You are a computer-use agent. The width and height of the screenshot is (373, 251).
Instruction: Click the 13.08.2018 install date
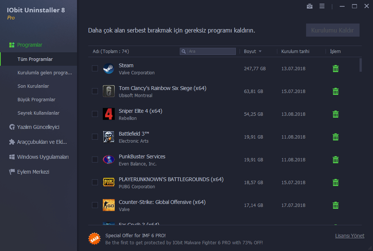pos(293,114)
